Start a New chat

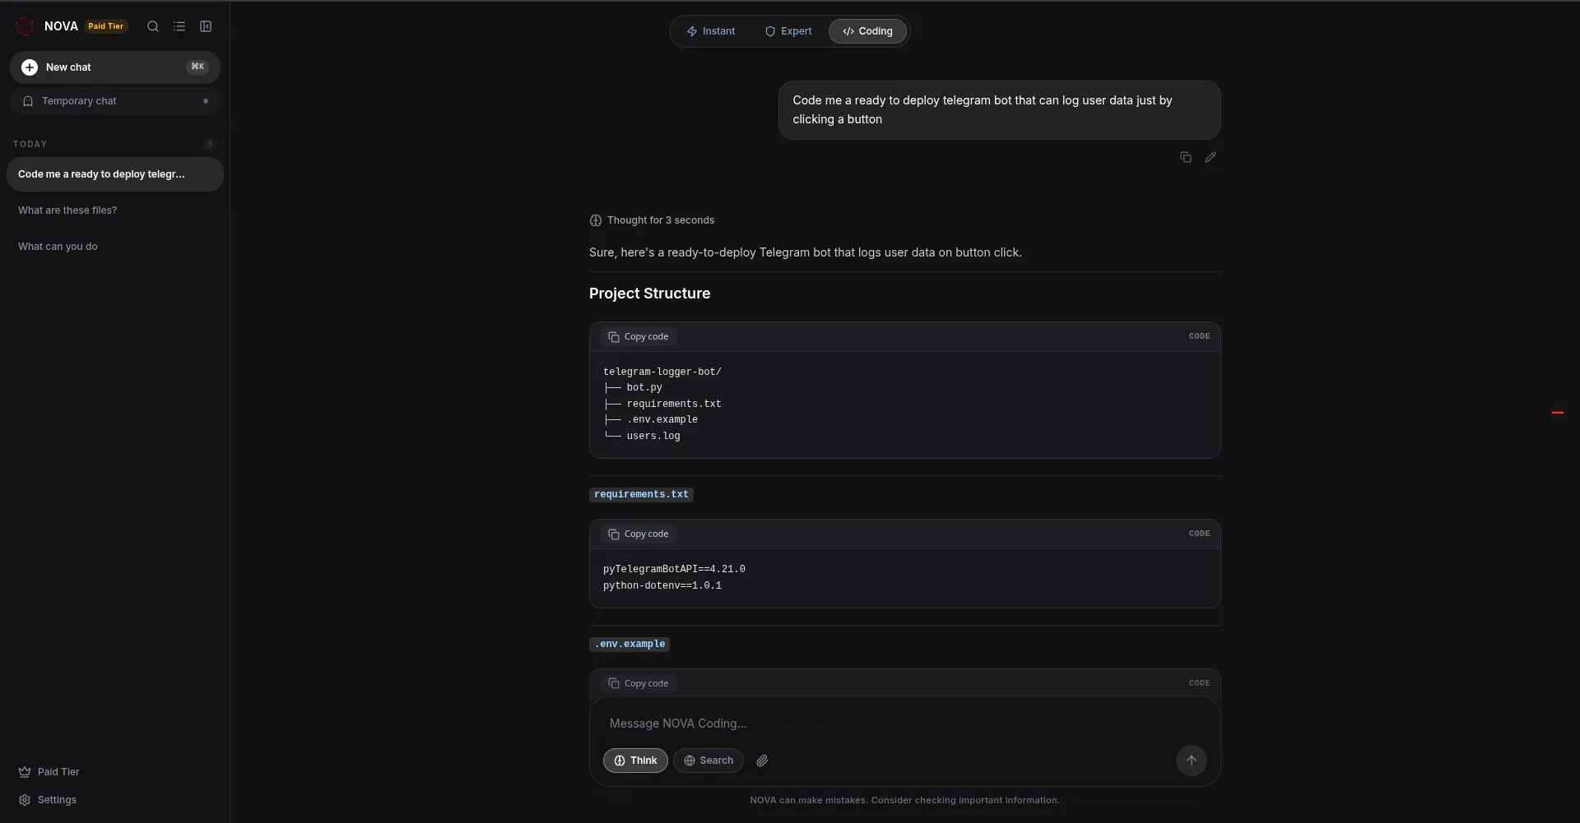pyautogui.click(x=115, y=67)
